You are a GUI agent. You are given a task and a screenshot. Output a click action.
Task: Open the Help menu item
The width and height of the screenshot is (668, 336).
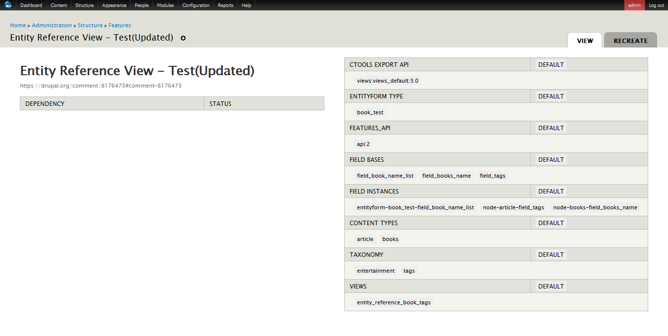(x=246, y=5)
